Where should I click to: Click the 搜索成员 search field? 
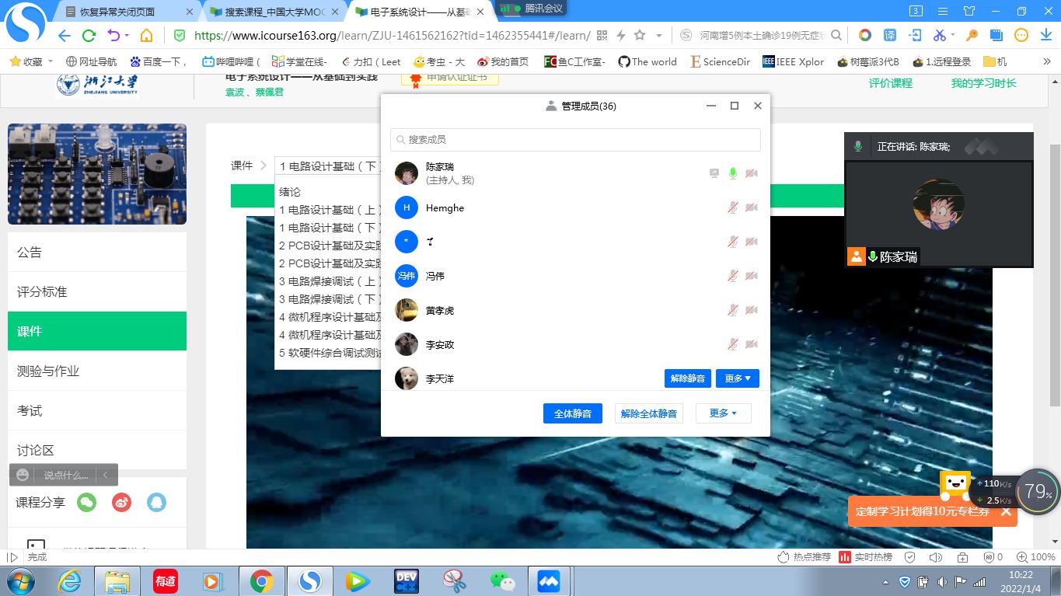pos(575,140)
